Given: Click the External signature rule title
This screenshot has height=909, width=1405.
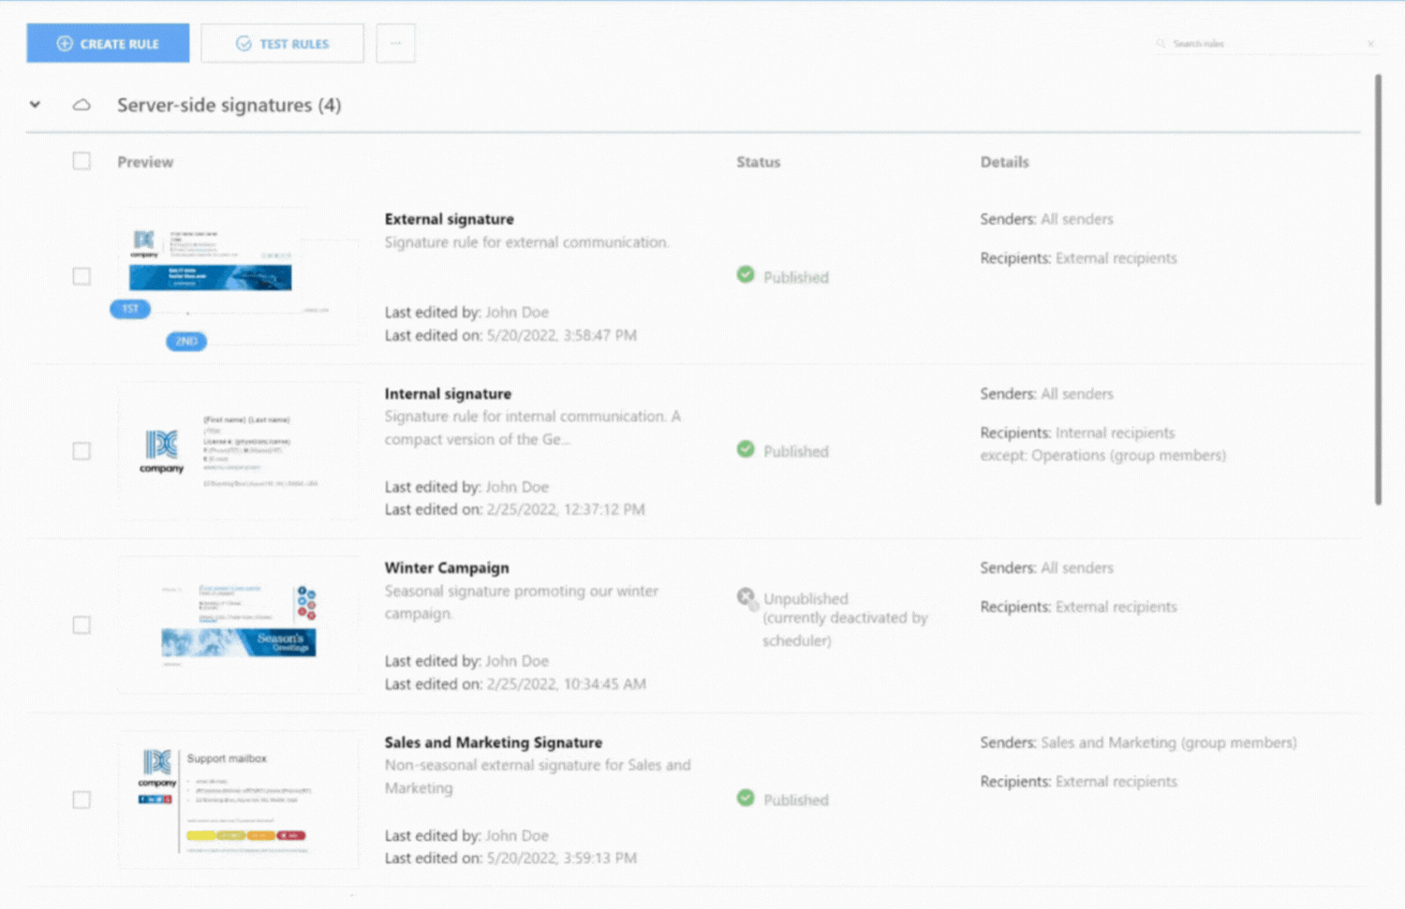Looking at the screenshot, I should [449, 219].
